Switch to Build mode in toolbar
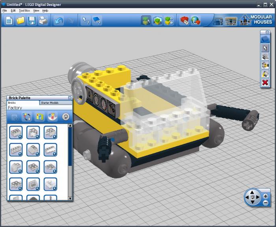276x227 pixels. coord(146,20)
